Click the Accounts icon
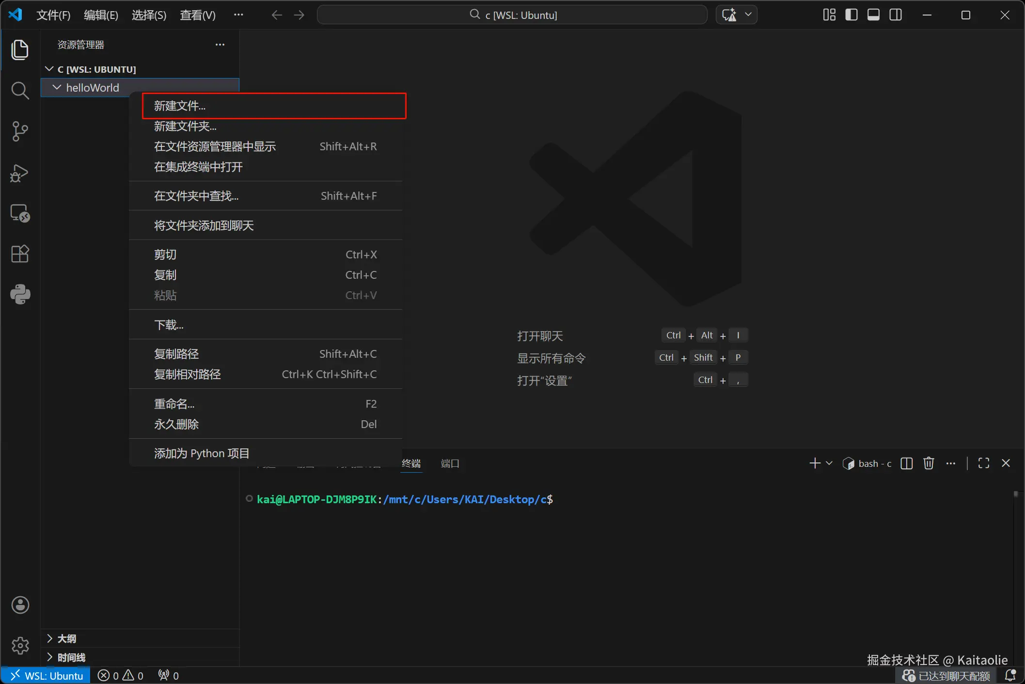The height and width of the screenshot is (684, 1025). (20, 605)
